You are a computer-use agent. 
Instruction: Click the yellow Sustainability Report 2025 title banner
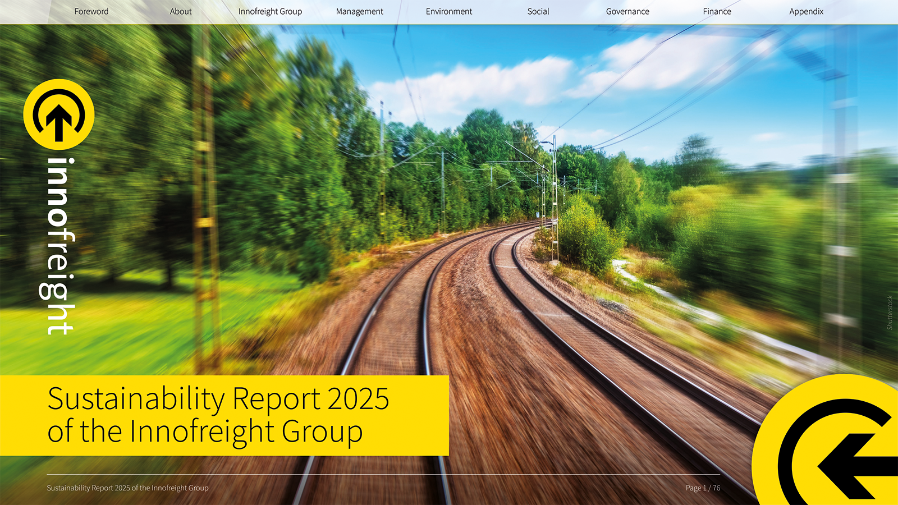click(x=224, y=415)
